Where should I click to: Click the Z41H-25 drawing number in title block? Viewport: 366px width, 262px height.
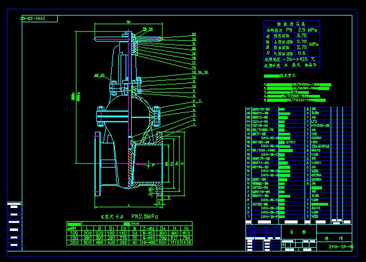(x=341, y=247)
